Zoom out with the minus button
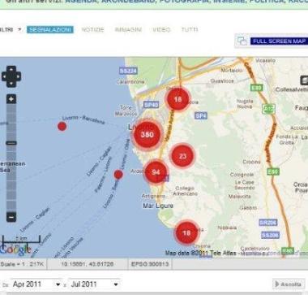This screenshot has width=308, height=295. click(x=11, y=217)
